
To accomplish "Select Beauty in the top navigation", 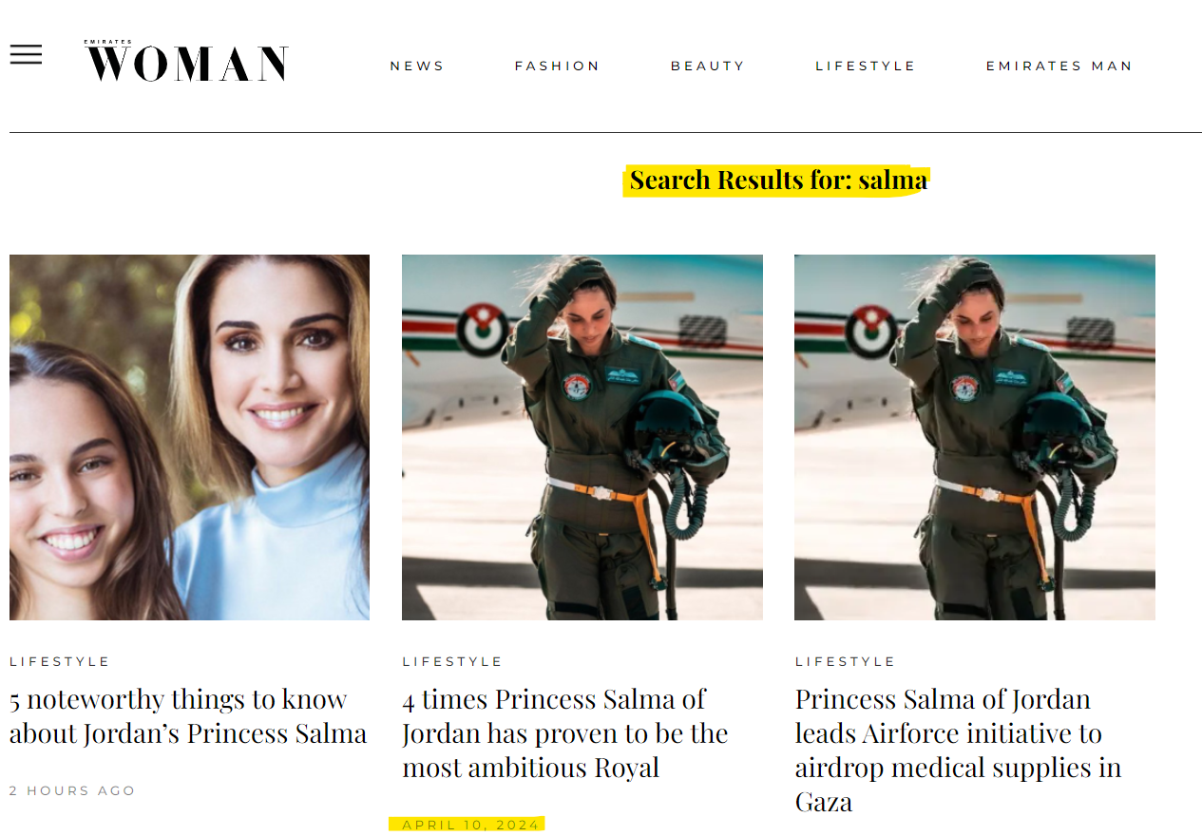I will pos(708,66).
